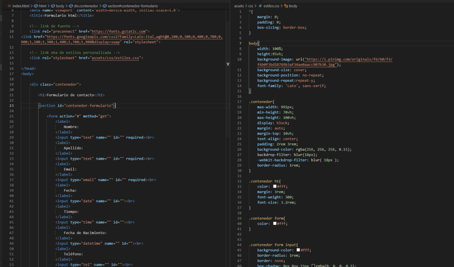Open the color swatch on CSS line 40
Screen dimensions: 454x267
275,224
